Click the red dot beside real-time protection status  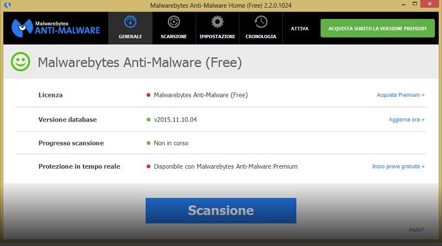[148, 166]
